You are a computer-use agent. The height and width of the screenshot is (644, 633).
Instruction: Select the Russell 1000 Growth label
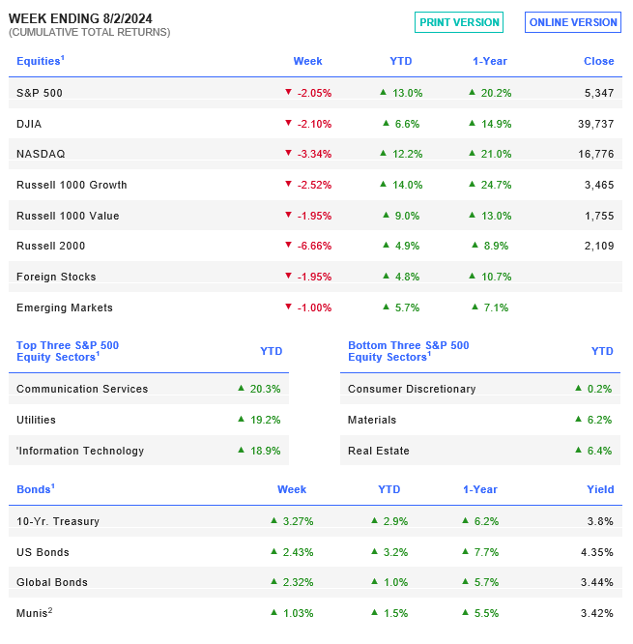72,185
